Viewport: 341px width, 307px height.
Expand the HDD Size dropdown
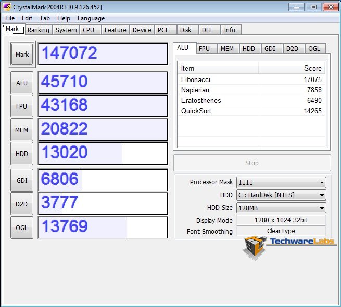coord(281,208)
